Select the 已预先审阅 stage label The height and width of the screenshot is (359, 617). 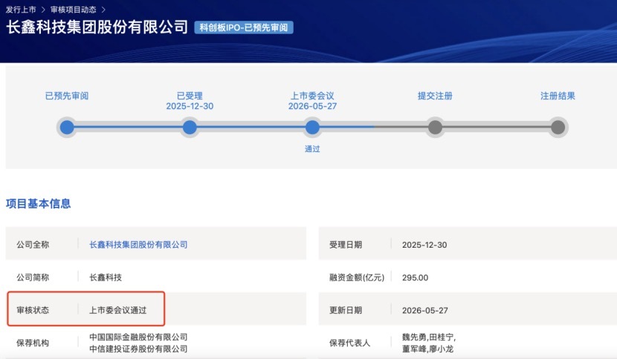[x=67, y=96]
